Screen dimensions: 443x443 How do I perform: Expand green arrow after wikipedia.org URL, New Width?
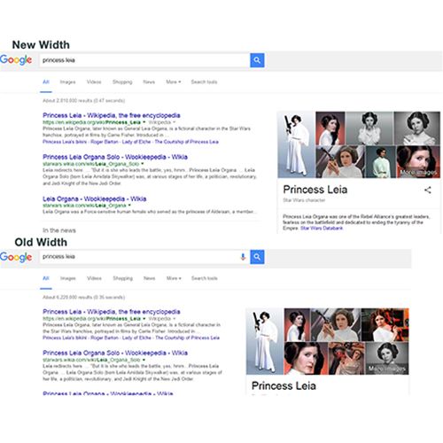pyautogui.click(x=144, y=122)
